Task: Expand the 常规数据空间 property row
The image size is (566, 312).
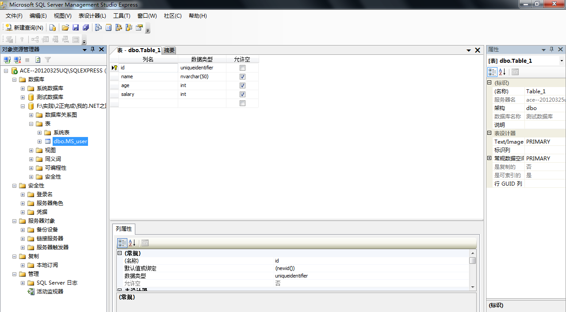Action: [x=490, y=158]
